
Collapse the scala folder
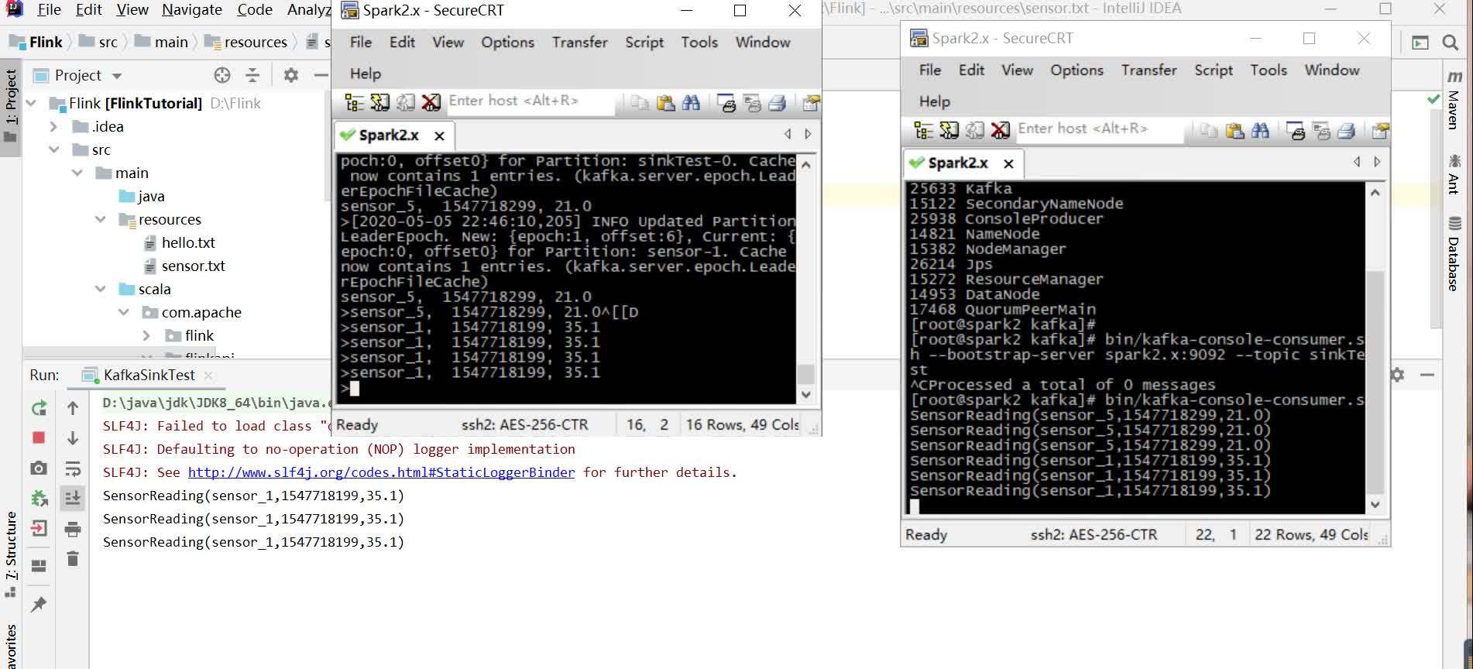click(x=101, y=289)
